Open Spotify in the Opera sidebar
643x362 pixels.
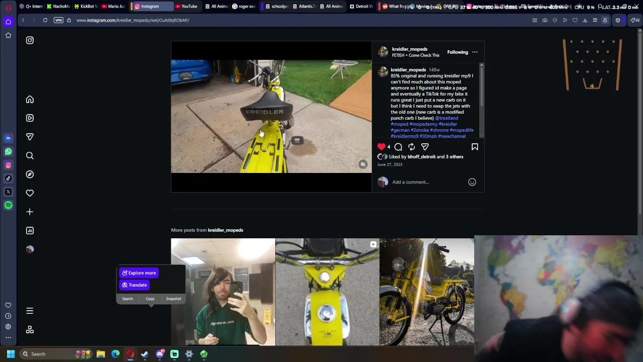(x=8, y=205)
